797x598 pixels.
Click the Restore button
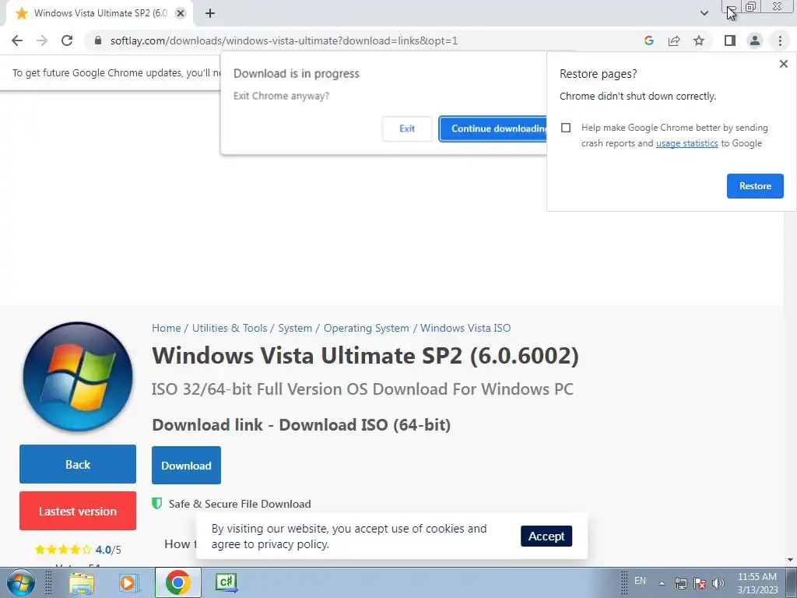click(x=755, y=186)
